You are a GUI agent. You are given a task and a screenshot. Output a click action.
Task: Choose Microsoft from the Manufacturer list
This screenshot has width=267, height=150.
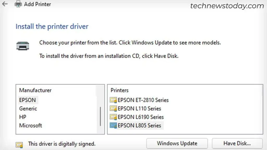(x=31, y=126)
